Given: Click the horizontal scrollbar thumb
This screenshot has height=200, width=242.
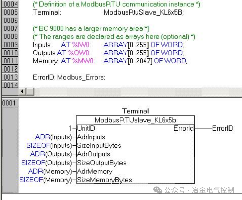Looking at the screenshot, I should tap(30, 92).
